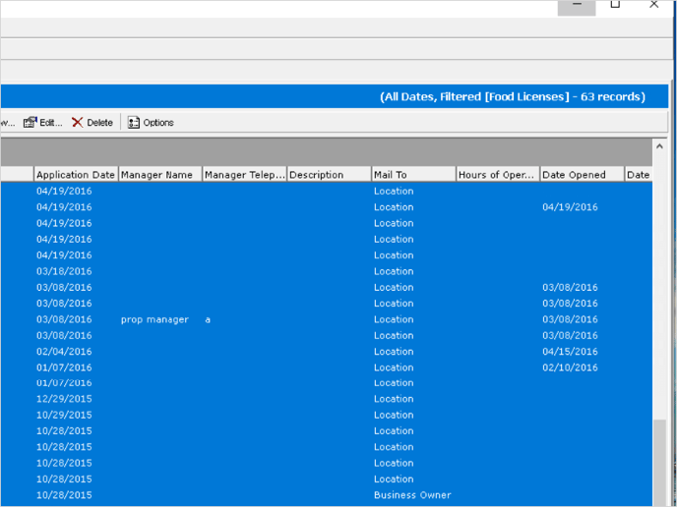Click the Manager Telephone cell 'a'

coord(208,319)
